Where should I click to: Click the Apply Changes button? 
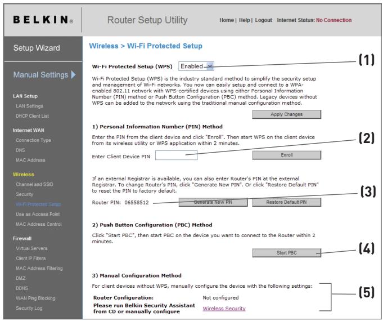[x=287, y=113]
